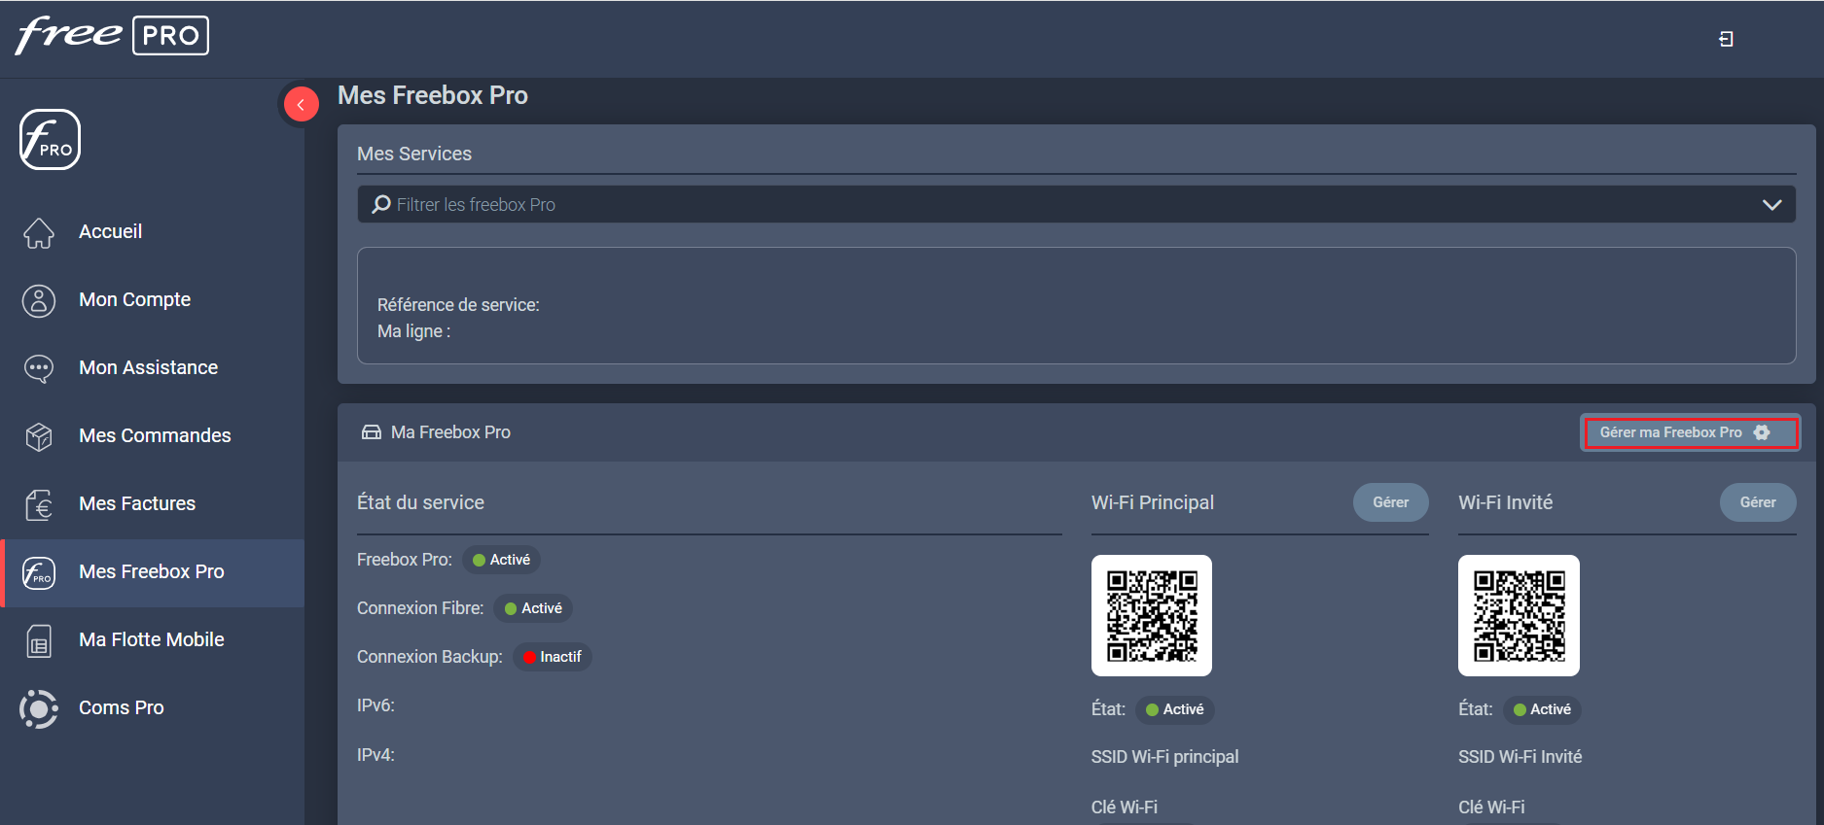Click Freebox Pro Activé status badge

501,560
